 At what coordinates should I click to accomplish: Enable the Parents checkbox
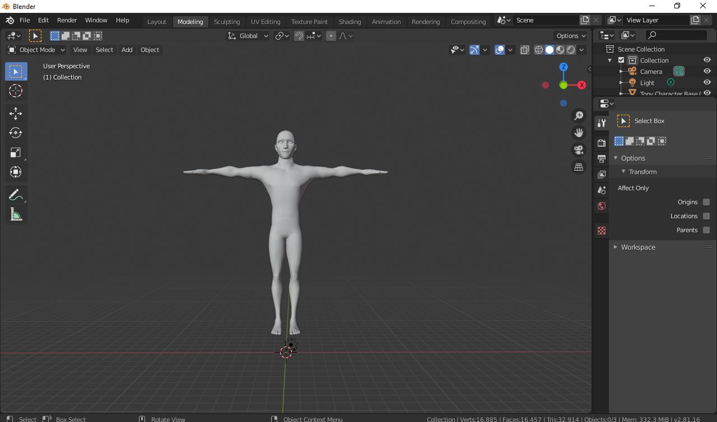pyautogui.click(x=706, y=230)
